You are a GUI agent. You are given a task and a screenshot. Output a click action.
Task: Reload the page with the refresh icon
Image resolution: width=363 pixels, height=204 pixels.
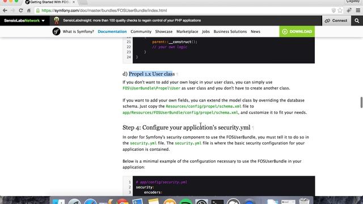pos(21,10)
